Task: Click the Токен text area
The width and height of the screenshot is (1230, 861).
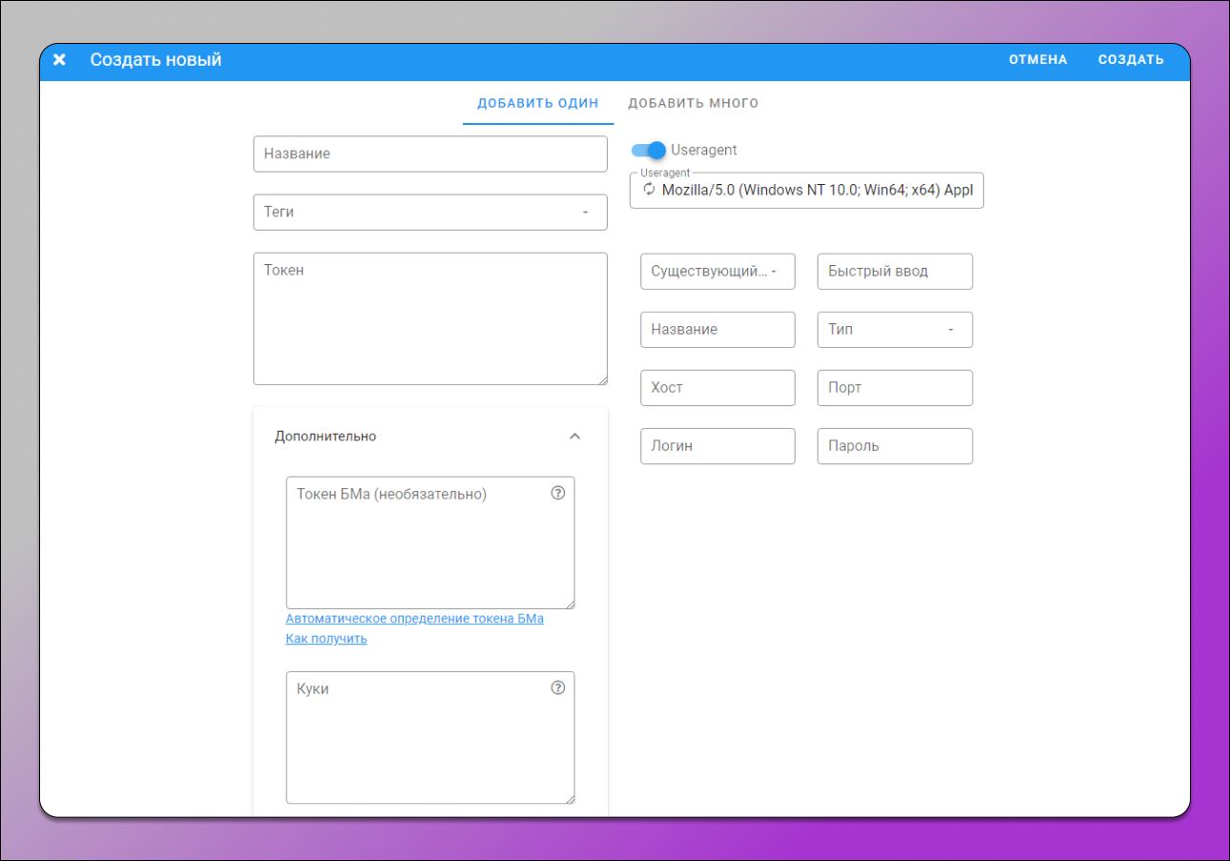Action: pyautogui.click(x=429, y=318)
